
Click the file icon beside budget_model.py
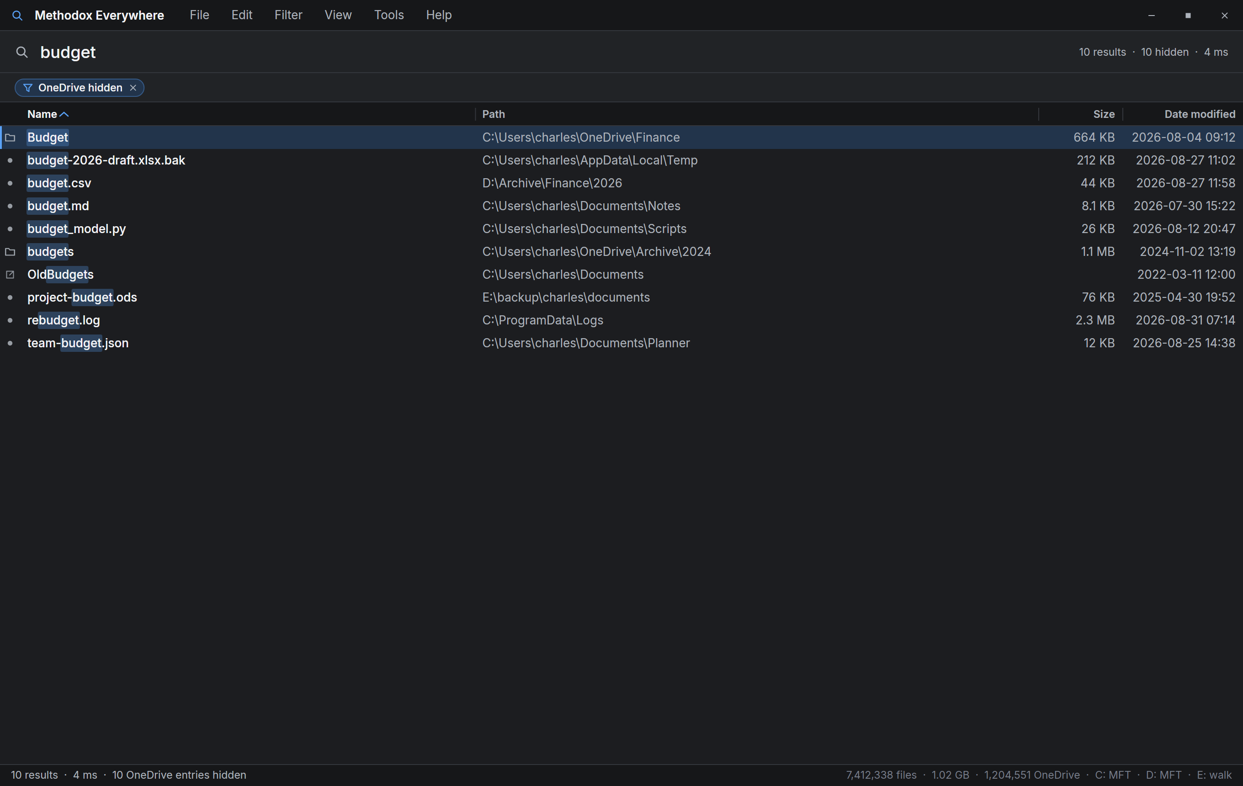click(x=10, y=228)
